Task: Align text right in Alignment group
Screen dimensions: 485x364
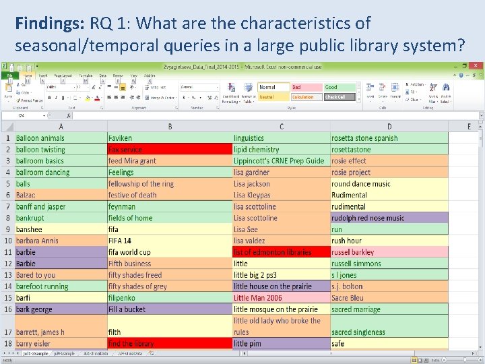Action: [x=123, y=98]
